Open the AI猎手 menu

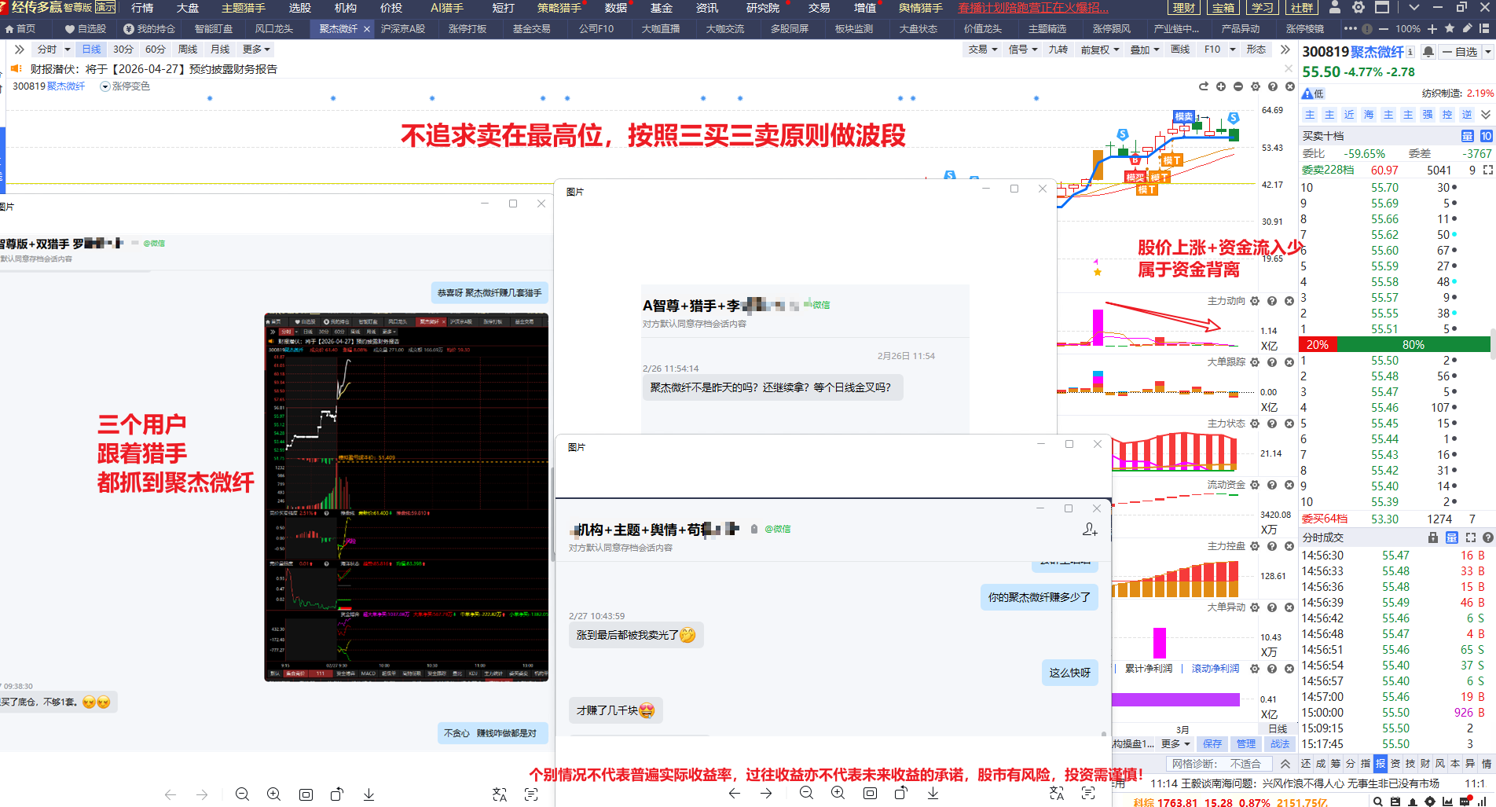click(446, 8)
